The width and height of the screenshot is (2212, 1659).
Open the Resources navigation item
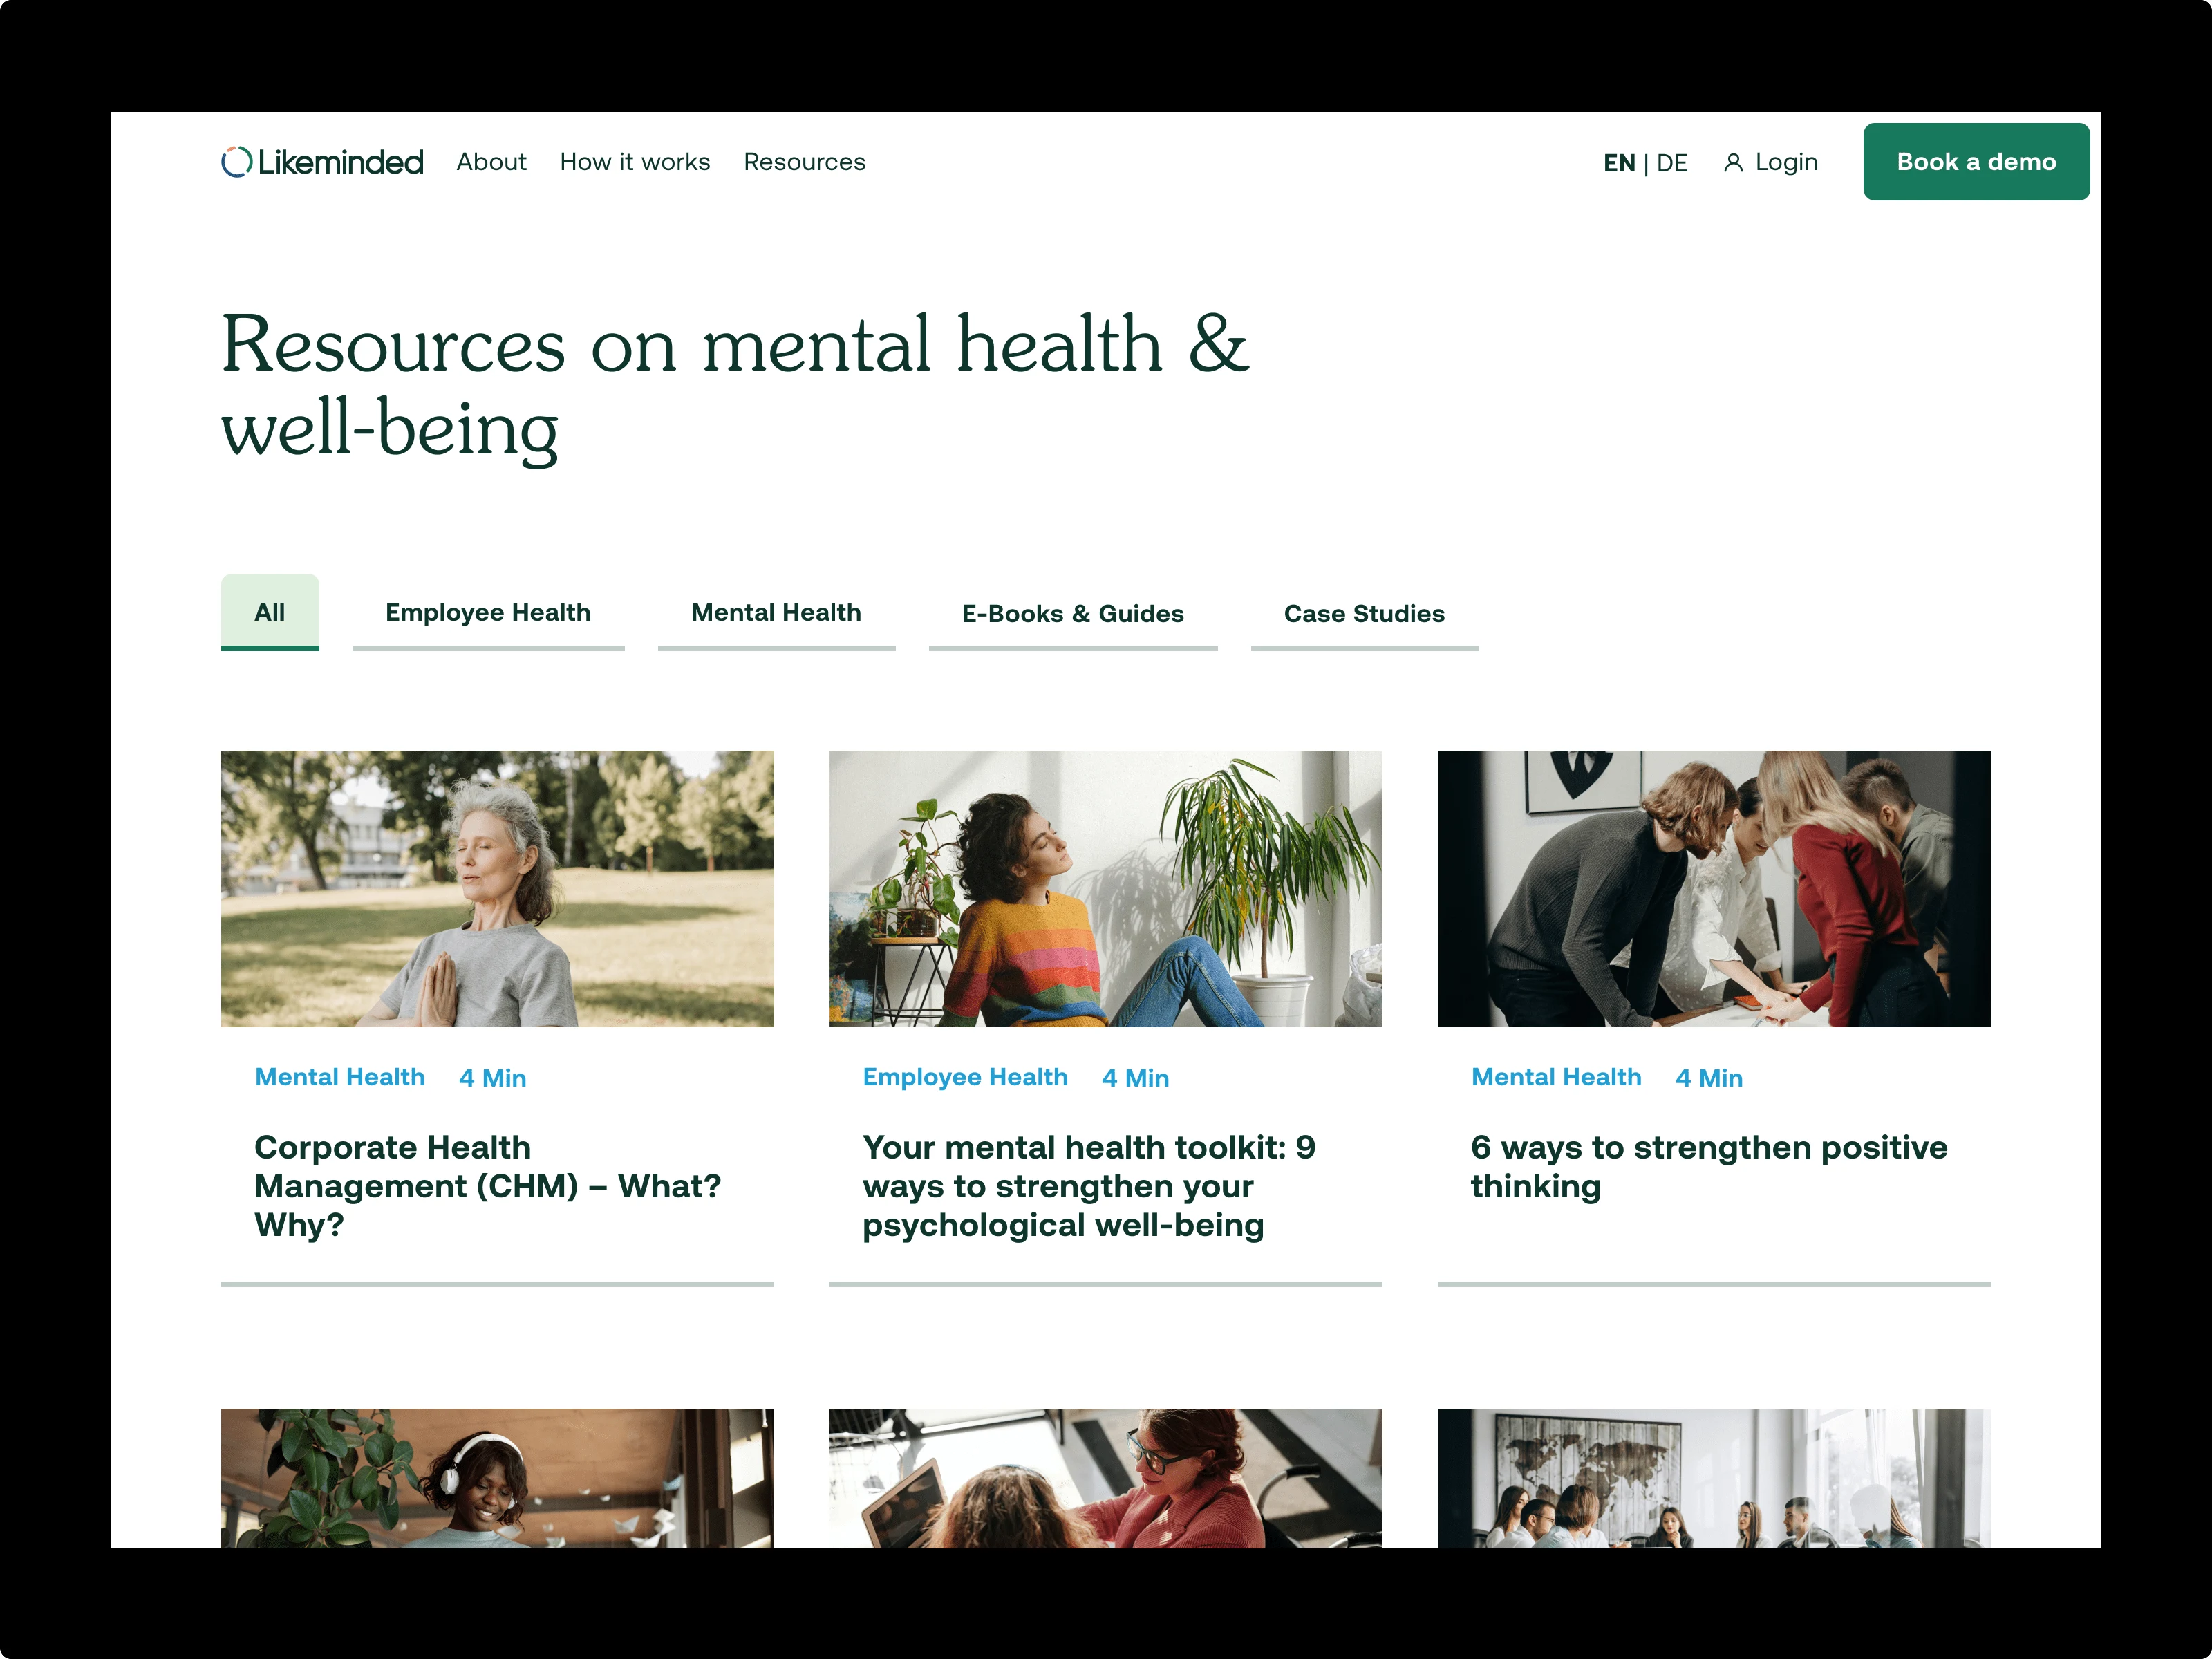click(x=804, y=162)
